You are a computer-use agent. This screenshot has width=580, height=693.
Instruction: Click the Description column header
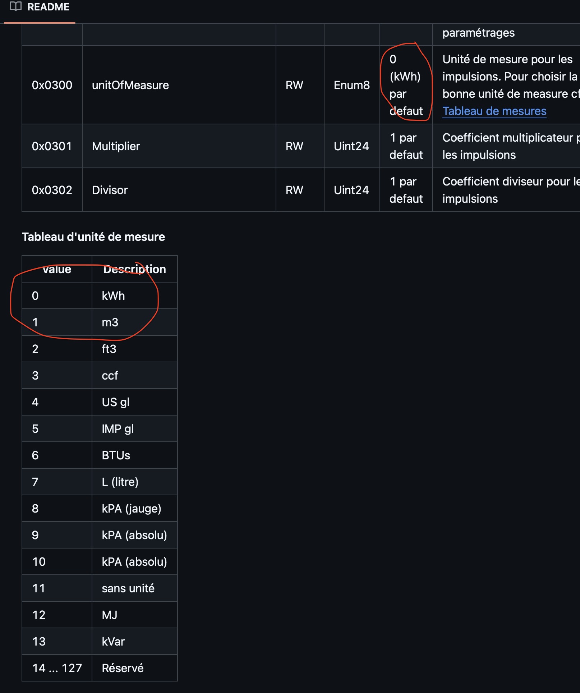click(x=134, y=269)
